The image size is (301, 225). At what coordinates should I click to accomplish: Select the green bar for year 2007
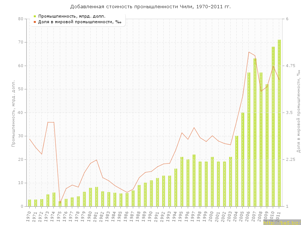[x=255, y=132]
